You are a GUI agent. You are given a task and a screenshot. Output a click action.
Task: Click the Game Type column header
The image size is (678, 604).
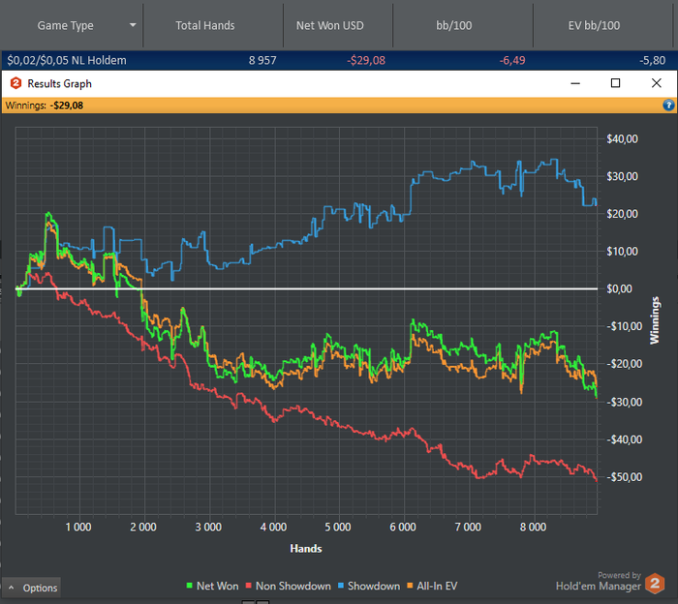pyautogui.click(x=65, y=25)
